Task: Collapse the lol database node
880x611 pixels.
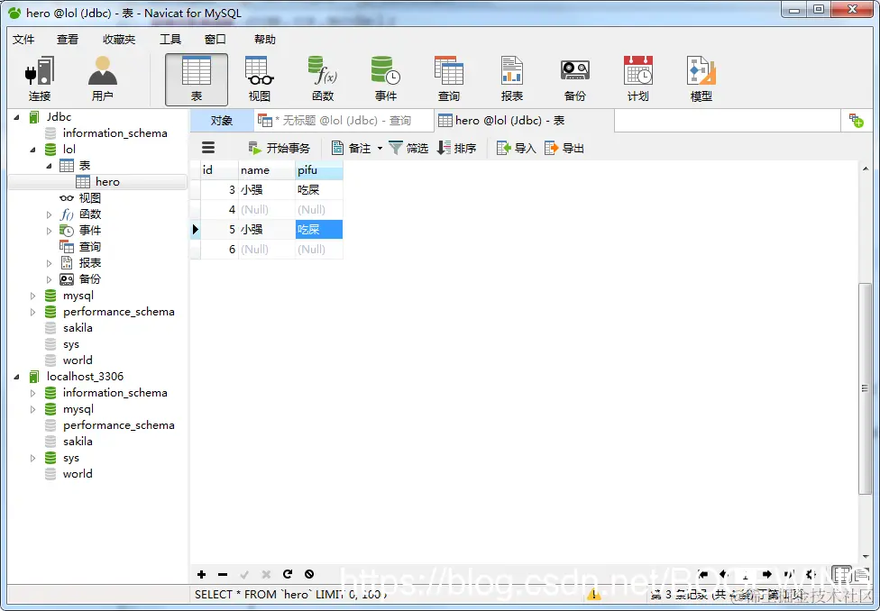Action: pyautogui.click(x=32, y=150)
